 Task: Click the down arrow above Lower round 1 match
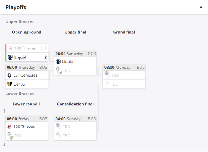click(4, 111)
